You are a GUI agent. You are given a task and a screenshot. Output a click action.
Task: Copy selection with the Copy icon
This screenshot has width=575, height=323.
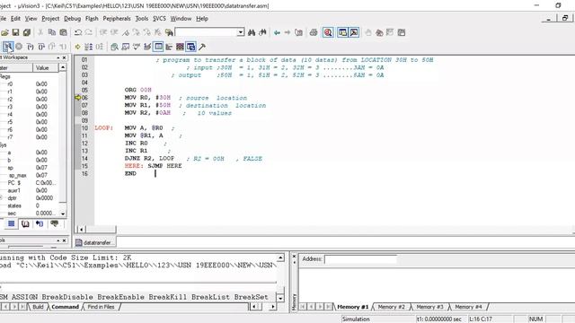52,32
